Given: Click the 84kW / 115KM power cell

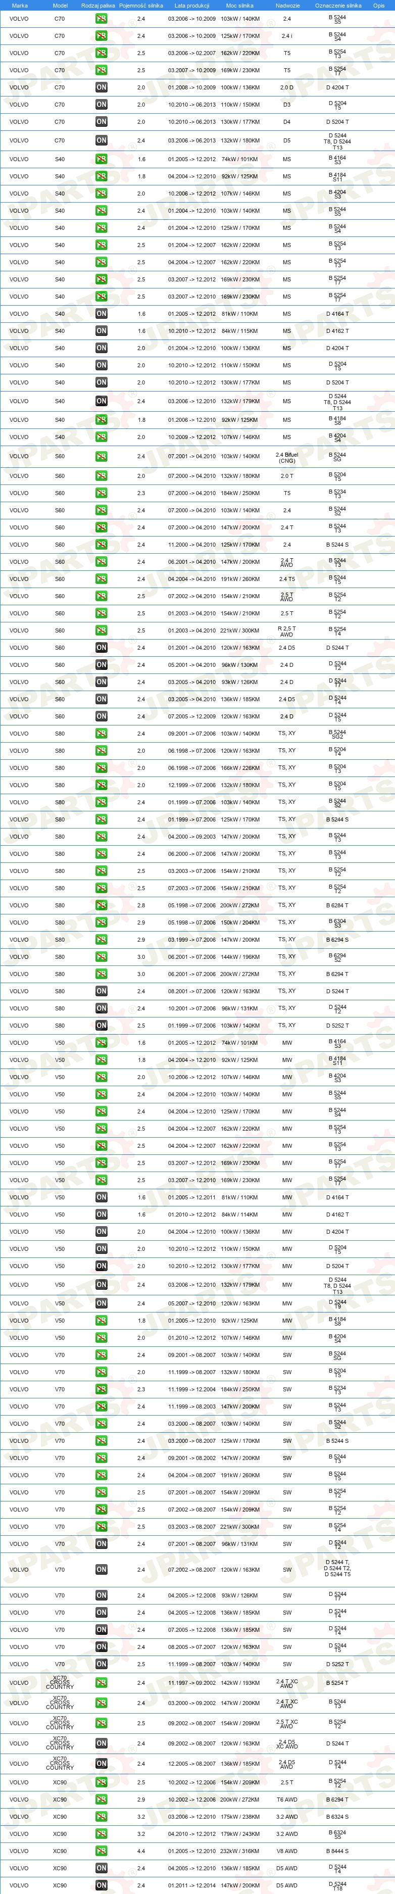Looking at the screenshot, I should [240, 331].
